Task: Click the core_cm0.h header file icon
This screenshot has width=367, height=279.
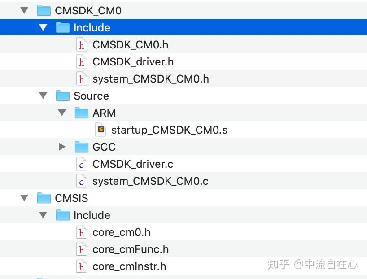Action: click(81, 232)
